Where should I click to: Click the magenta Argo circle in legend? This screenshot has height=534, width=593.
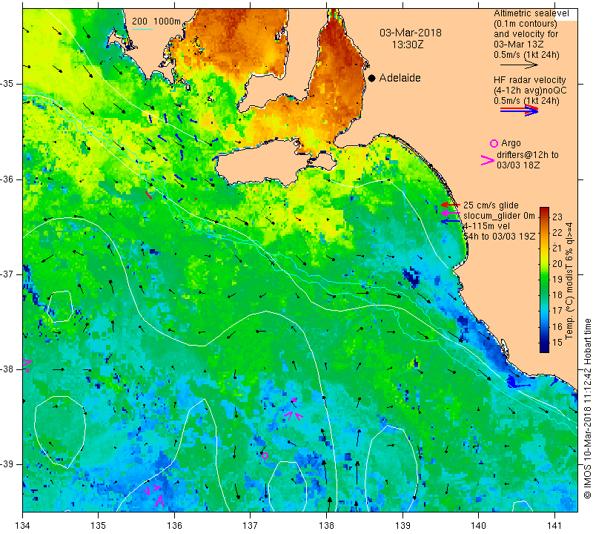coord(494,143)
